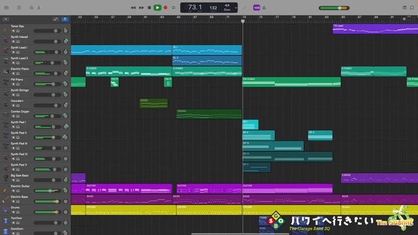This screenshot has width=418, height=235.
Task: Toggle the Cycle loop button
Action: click(174, 8)
